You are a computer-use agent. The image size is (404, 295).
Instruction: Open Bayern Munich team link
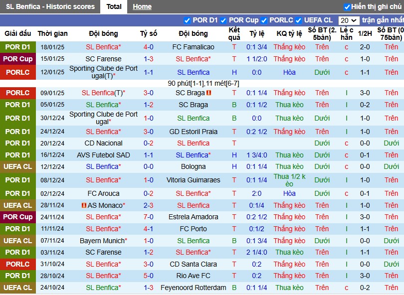[102, 241]
